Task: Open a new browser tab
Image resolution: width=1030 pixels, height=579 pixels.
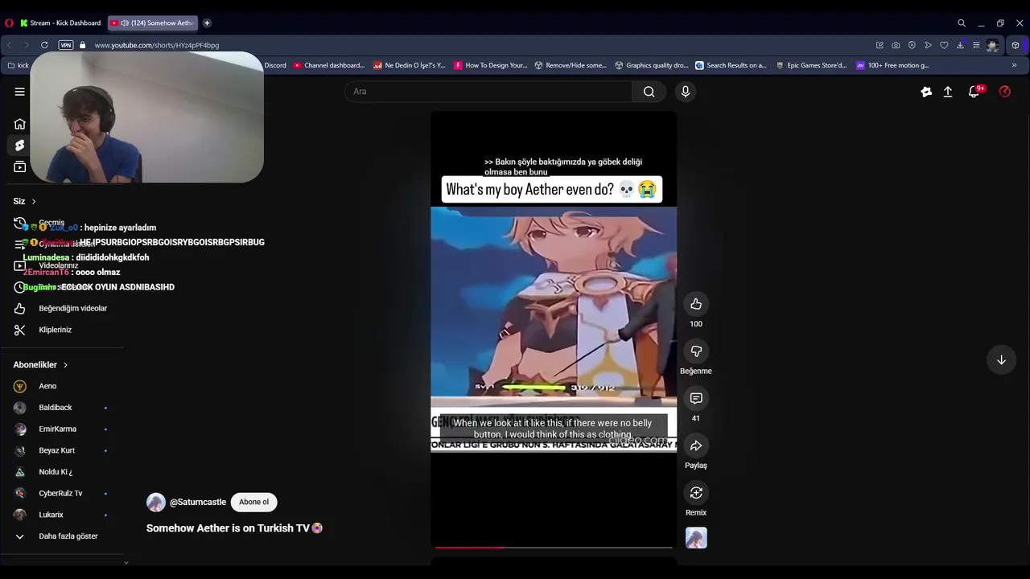Action: 207,23
